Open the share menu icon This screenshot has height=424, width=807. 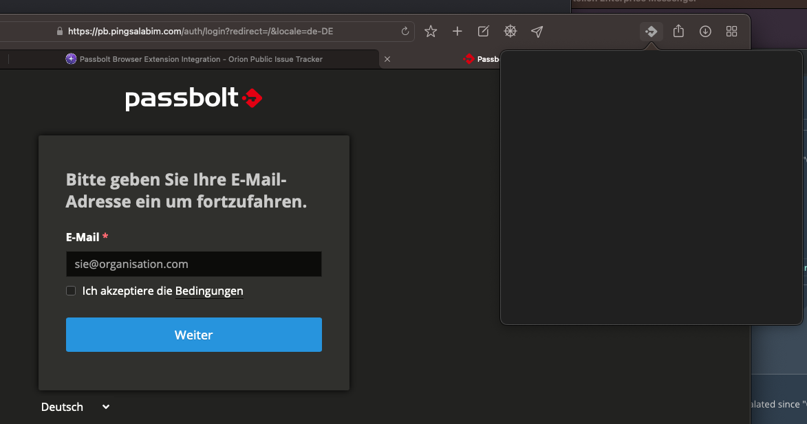(x=678, y=32)
